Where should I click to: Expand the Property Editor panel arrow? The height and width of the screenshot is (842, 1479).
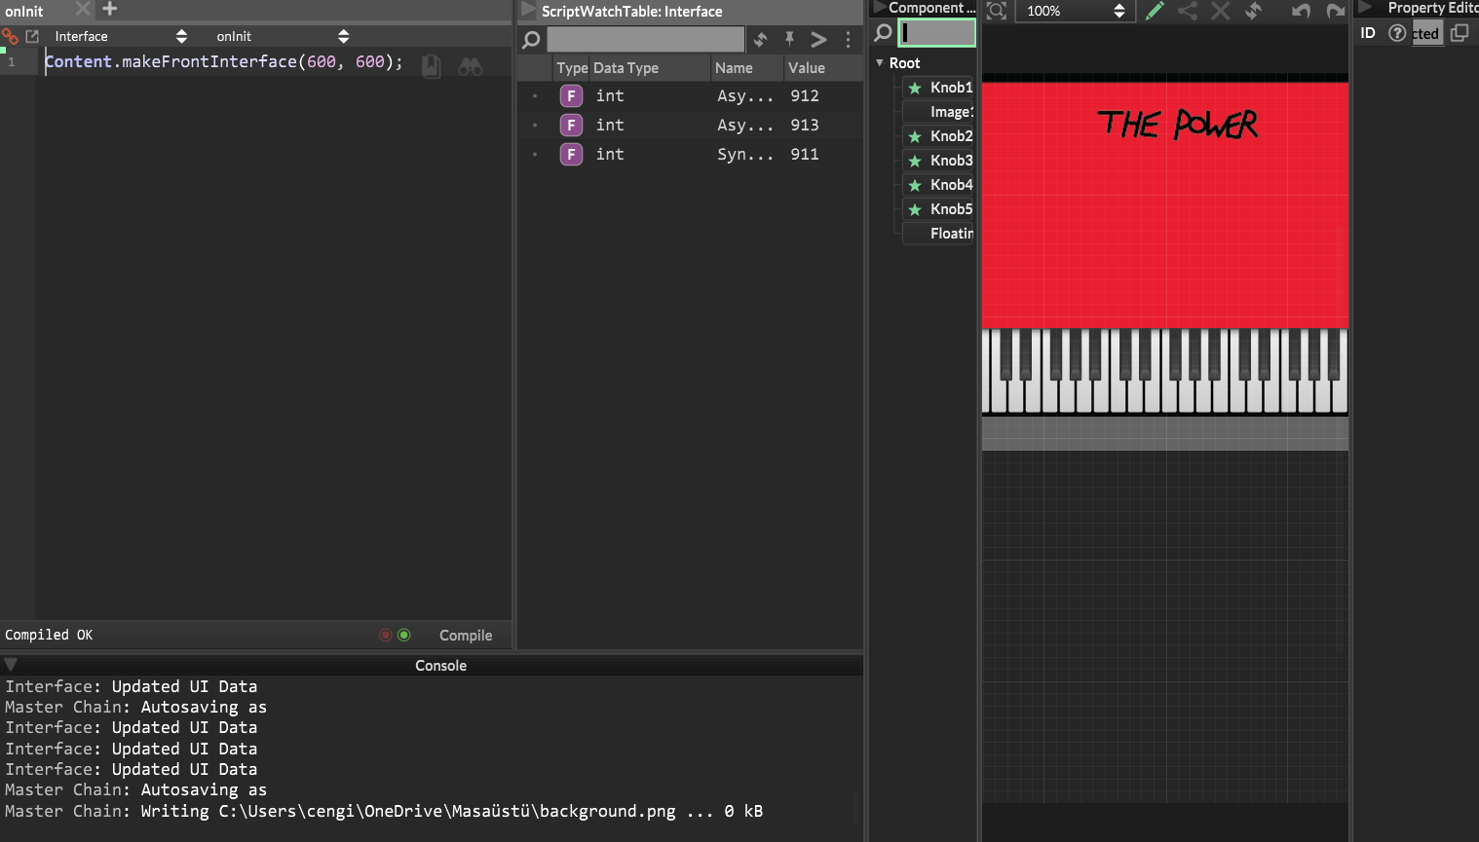tap(1366, 7)
